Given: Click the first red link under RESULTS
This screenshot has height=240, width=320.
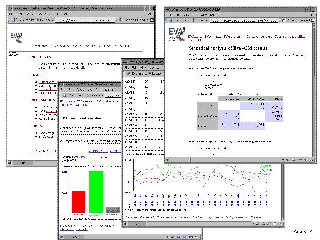Looking at the screenshot, I should pyautogui.click(x=48, y=82).
